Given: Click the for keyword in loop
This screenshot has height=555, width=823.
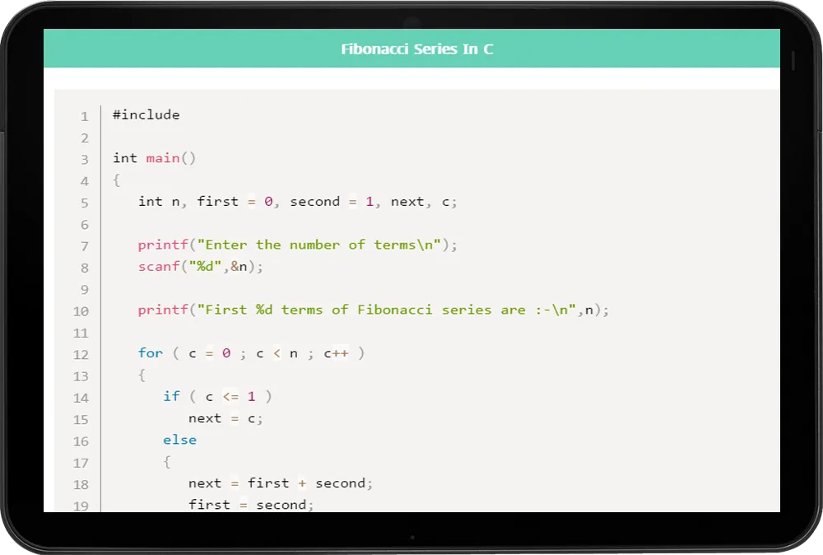Looking at the screenshot, I should pyautogui.click(x=150, y=353).
